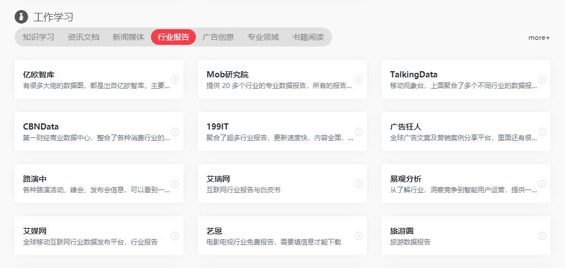Switch to the 知识学习 tab
Viewport: 565px width, 268px height.
[x=39, y=37]
